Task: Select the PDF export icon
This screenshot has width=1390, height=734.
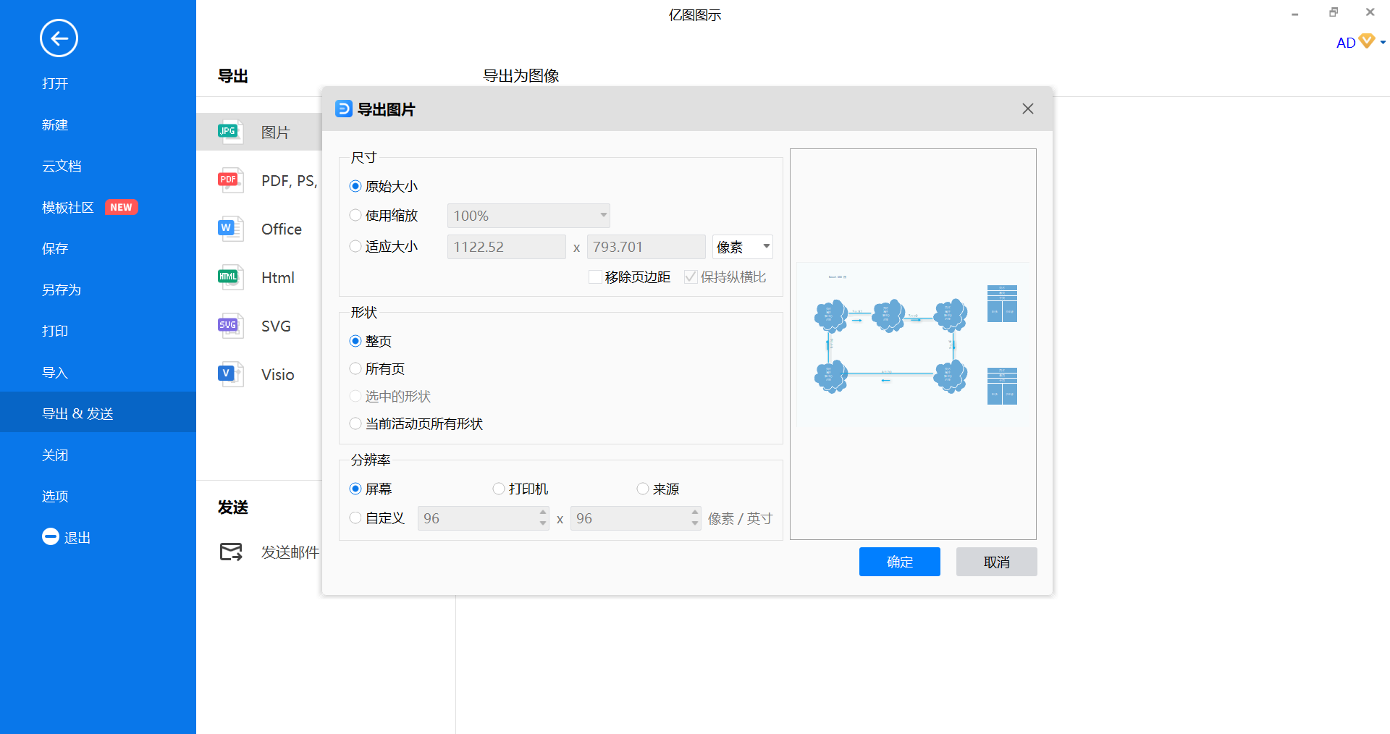Action: click(230, 180)
